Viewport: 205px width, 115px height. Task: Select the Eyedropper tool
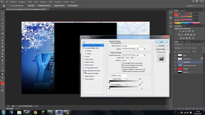click(3, 30)
